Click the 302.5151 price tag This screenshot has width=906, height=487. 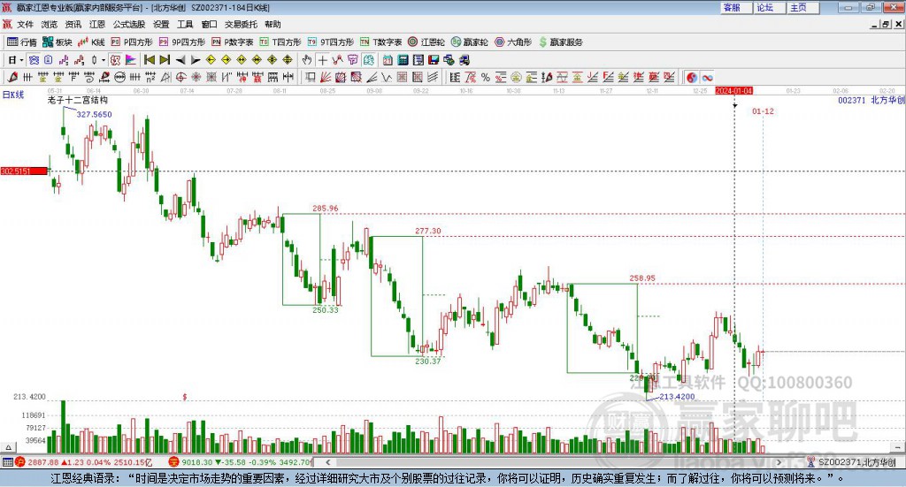(x=24, y=171)
